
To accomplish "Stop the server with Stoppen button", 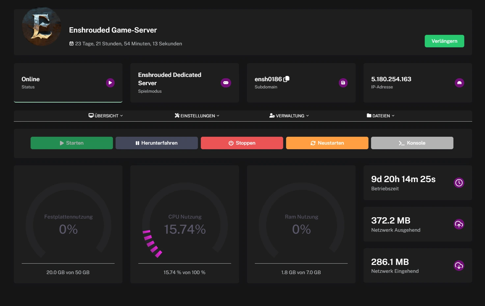I will coord(242,143).
